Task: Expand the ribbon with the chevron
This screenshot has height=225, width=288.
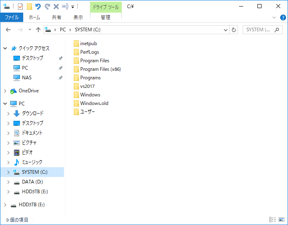Action: pos(274,17)
